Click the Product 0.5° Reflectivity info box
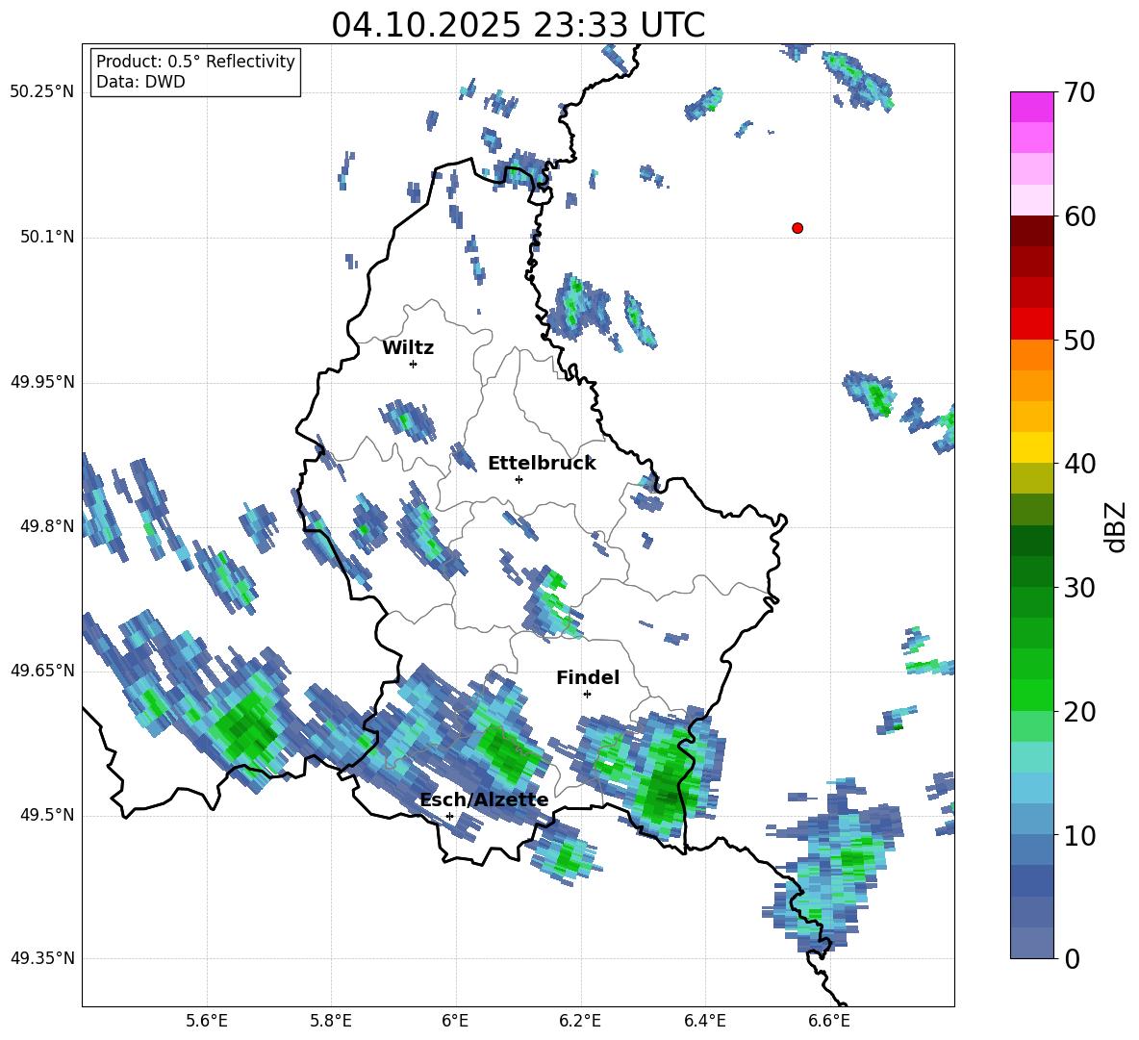 195,71
